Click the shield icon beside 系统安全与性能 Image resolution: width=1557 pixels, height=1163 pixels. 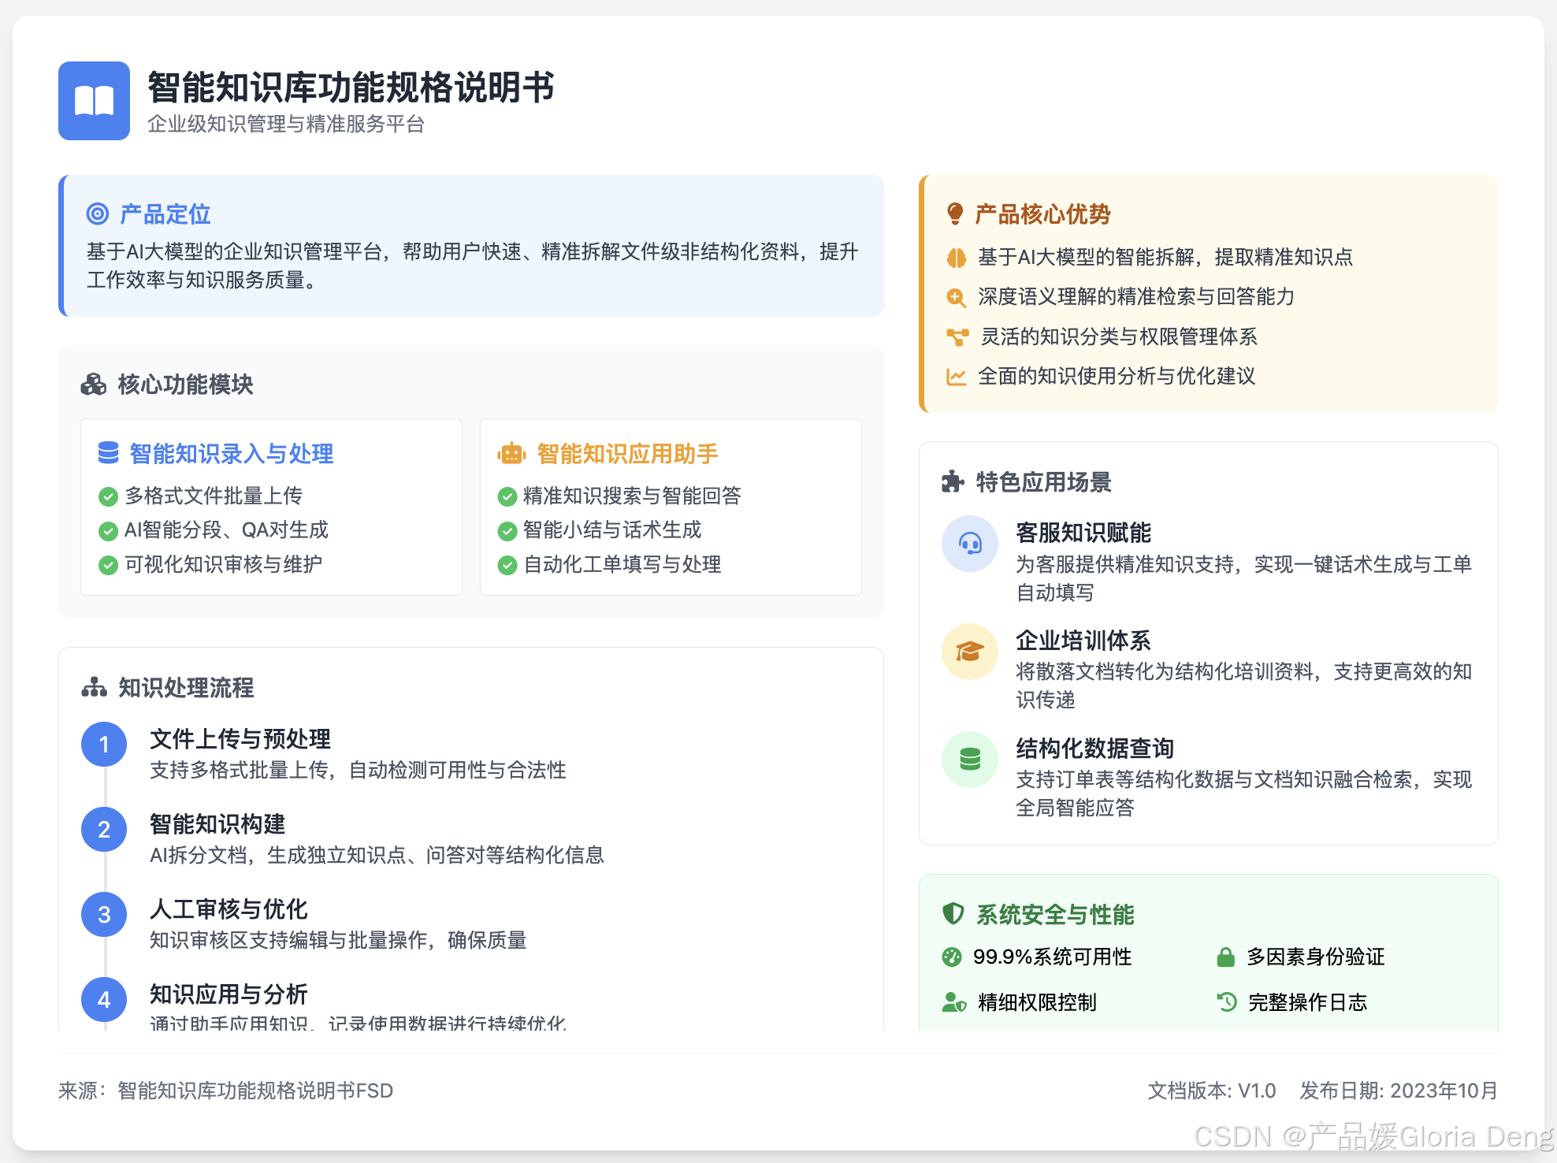[x=953, y=914]
